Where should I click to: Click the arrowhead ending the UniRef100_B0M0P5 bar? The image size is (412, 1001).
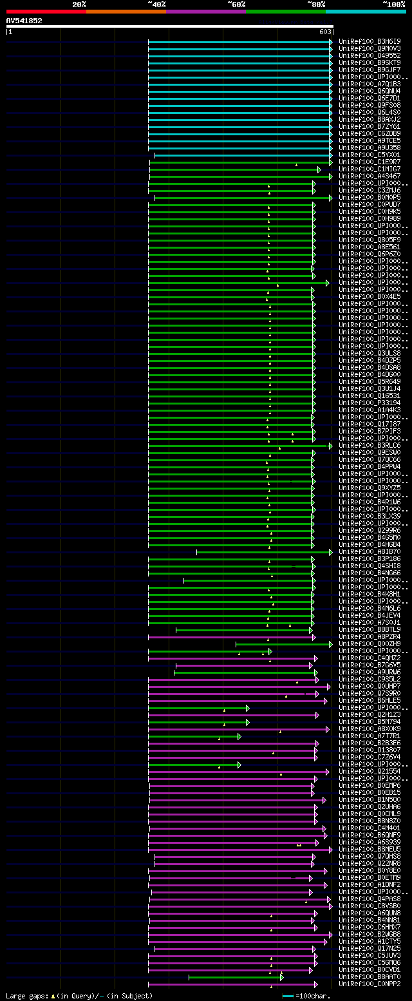click(331, 198)
